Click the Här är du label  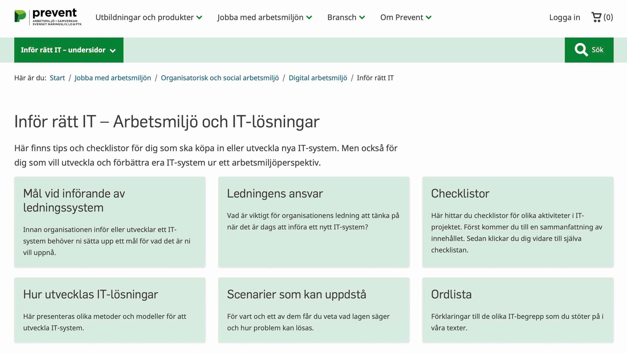coord(30,78)
